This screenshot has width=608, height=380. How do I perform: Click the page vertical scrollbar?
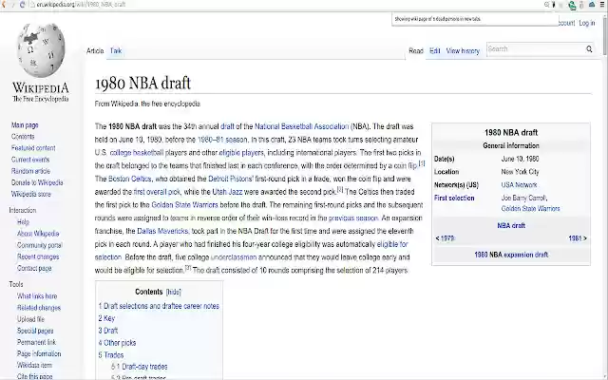pos(605,194)
